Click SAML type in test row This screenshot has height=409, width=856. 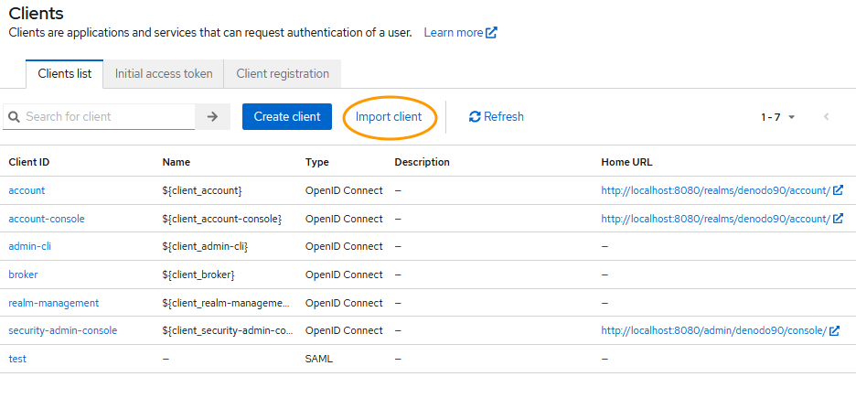coord(319,359)
